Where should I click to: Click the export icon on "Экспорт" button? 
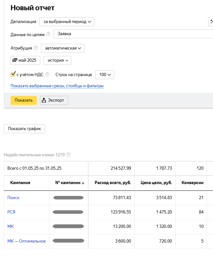[x=44, y=100]
